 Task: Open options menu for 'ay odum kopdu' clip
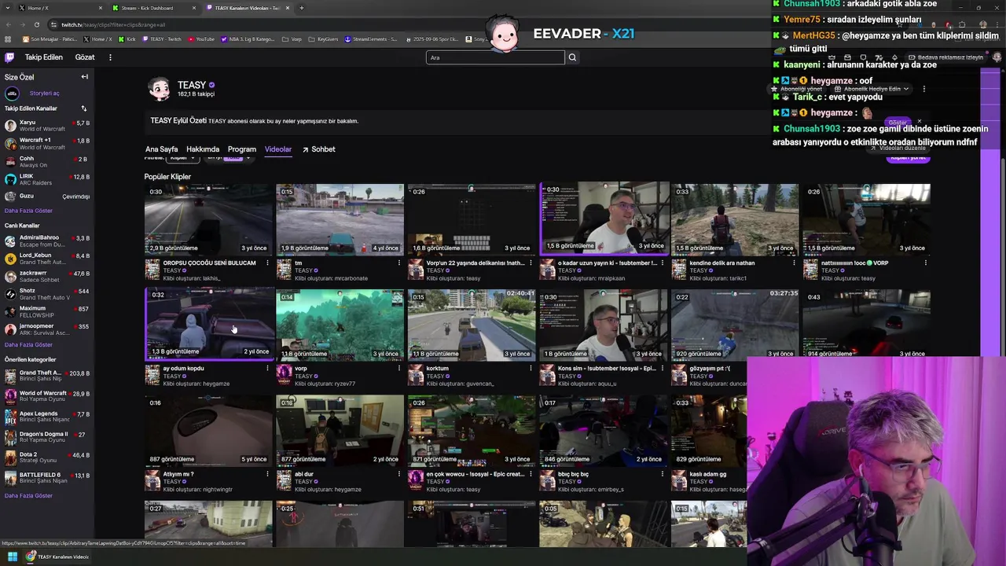[x=267, y=368]
